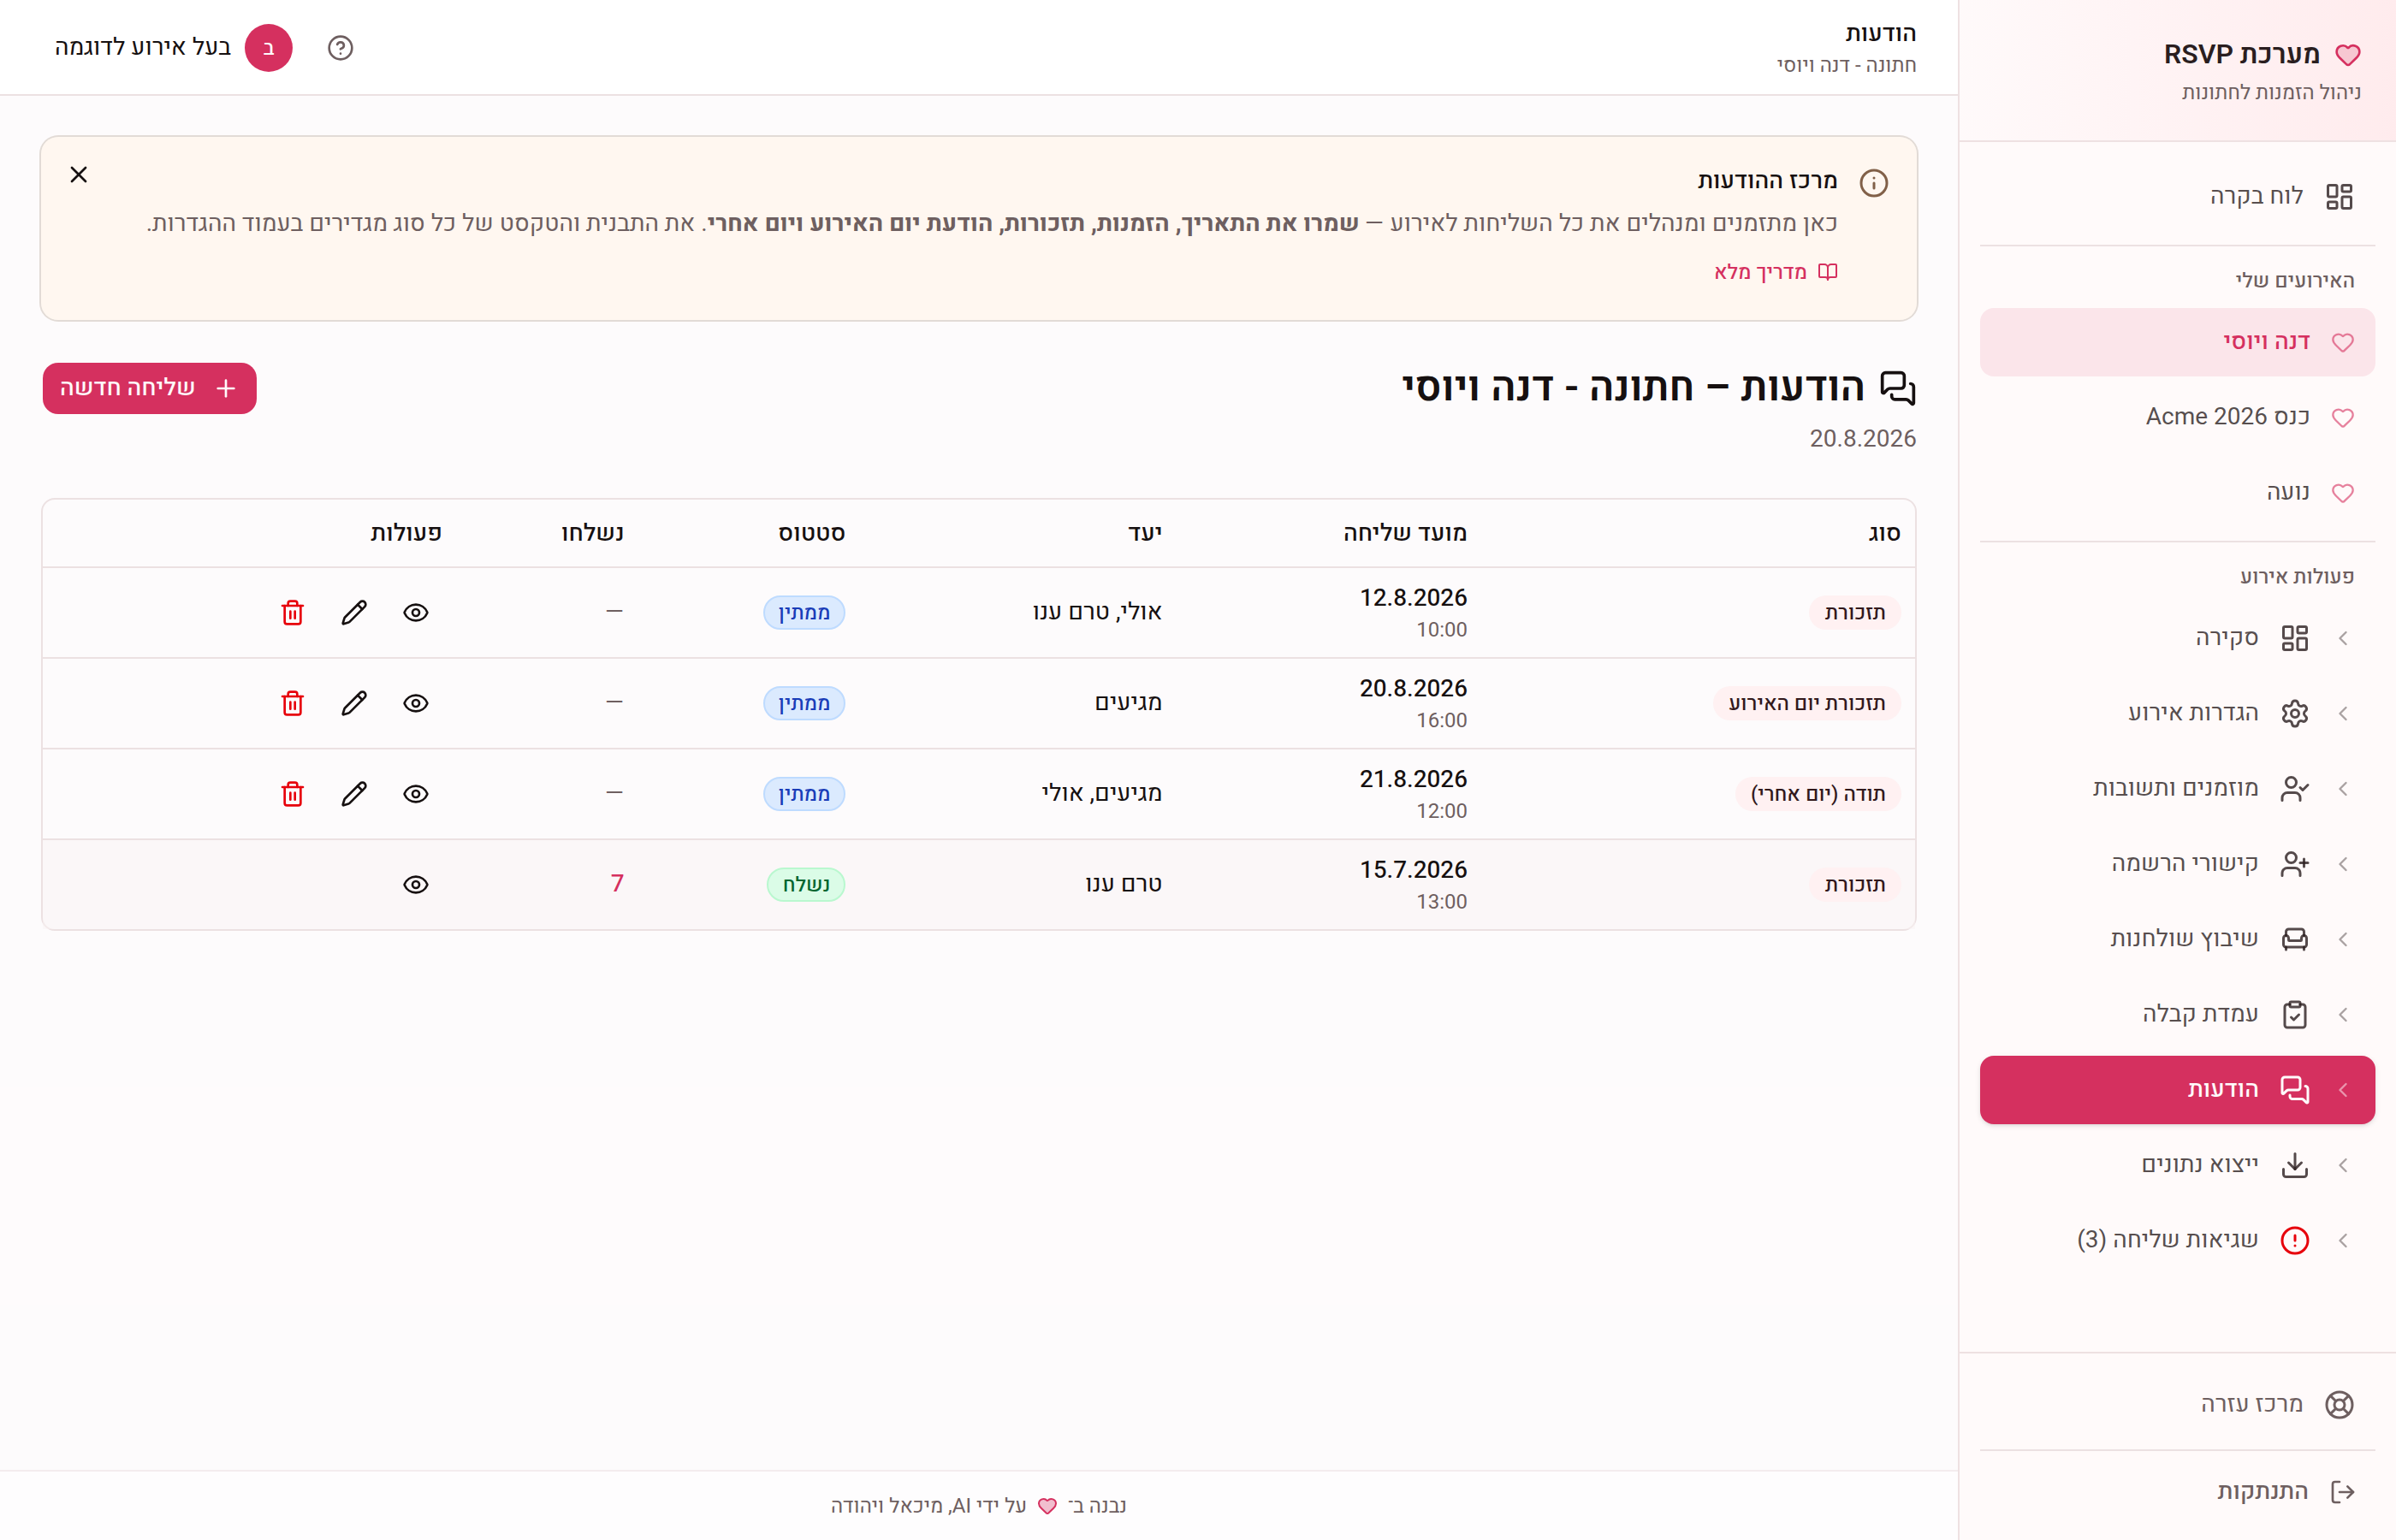Viewport: 2396px width, 1540px height.
Task: Edit the 12.8.2026 reminder message
Action: click(354, 613)
